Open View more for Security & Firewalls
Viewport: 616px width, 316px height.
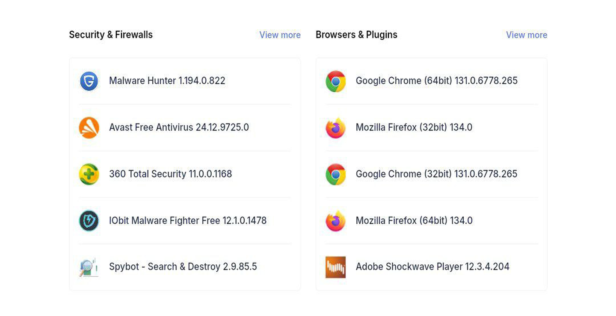pos(280,35)
